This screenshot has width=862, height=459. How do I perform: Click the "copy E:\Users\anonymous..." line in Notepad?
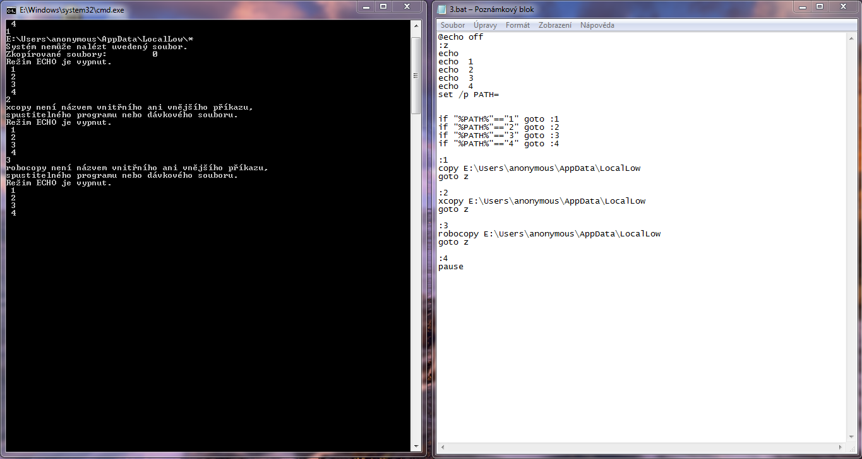tap(540, 168)
